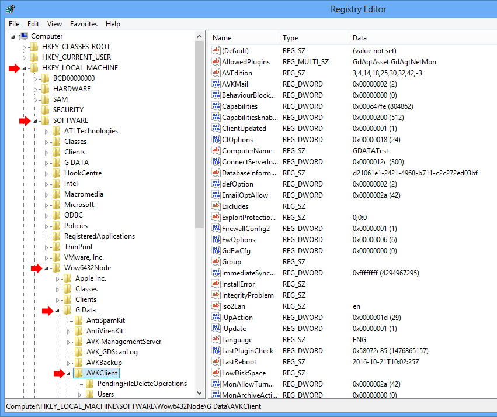Open the Edit menu
This screenshot has width=497, height=417.
[x=33, y=24]
